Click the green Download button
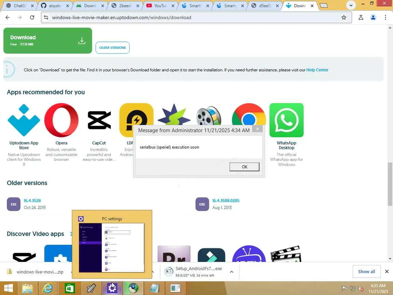393x295 pixels. click(x=48, y=41)
